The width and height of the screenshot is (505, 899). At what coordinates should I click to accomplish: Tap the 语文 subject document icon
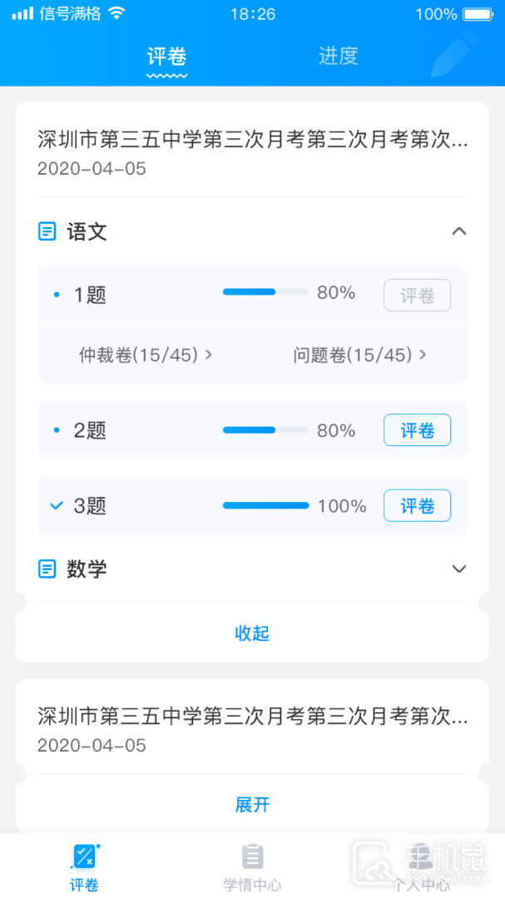coord(47,231)
